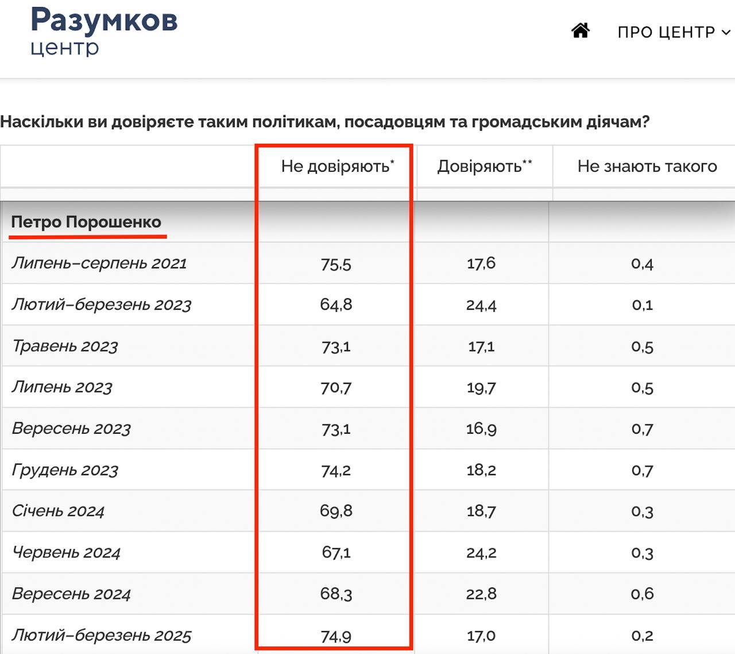Click the Лютий–березень 2023 row label
The image size is (735, 654).
[x=102, y=305]
